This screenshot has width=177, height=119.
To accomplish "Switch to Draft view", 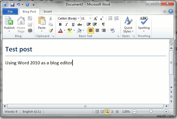I will click(x=117, y=112).
